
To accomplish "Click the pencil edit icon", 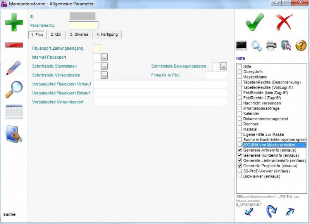I will pyautogui.click(x=14, y=68).
